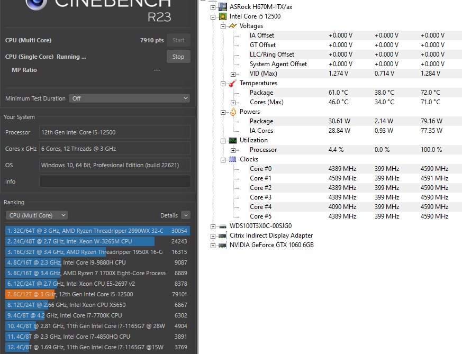462x354 pixels.
Task: Click the Voltages lightning icon
Action: [x=233, y=26]
